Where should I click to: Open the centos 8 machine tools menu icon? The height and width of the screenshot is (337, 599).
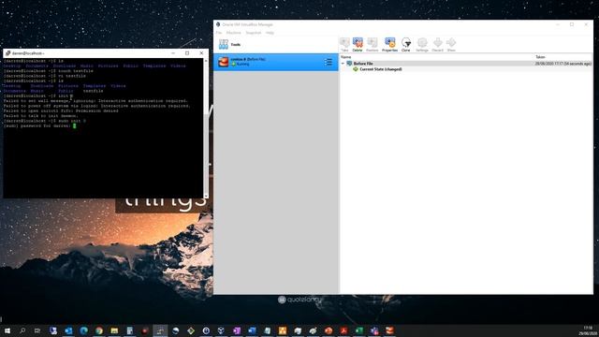[329, 62]
